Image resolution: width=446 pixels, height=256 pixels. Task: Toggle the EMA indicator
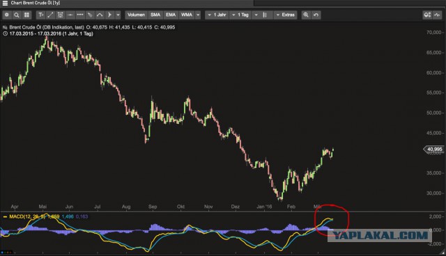tap(171, 15)
